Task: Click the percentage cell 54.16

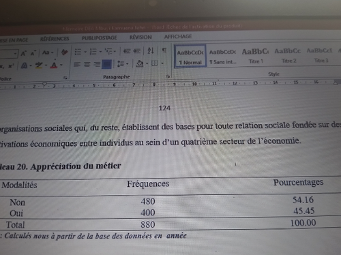Action: click(303, 200)
